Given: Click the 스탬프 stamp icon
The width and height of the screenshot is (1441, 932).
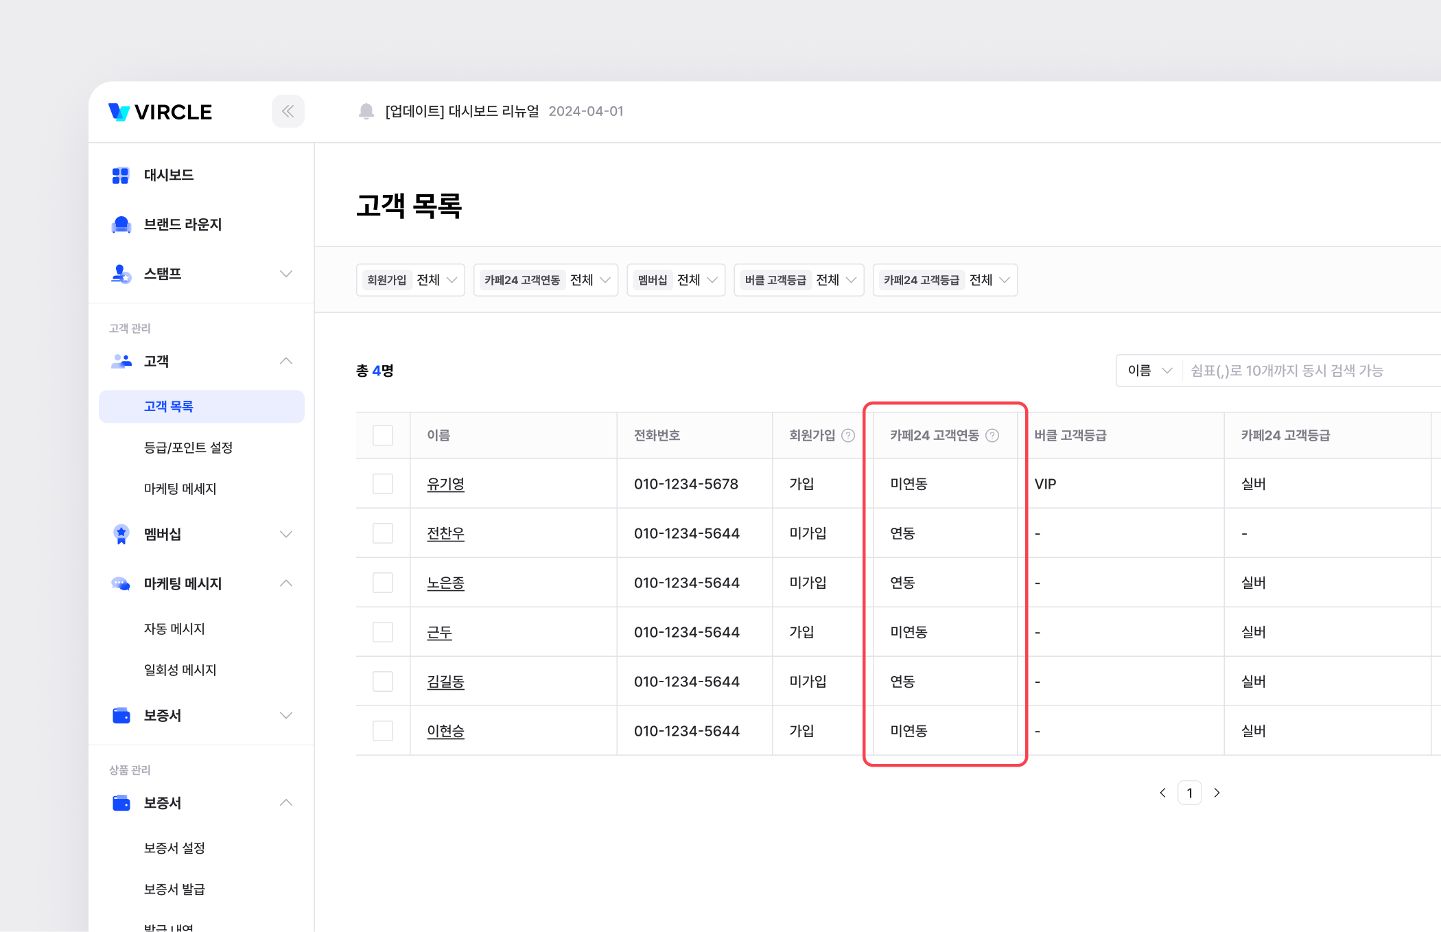Looking at the screenshot, I should pos(121,274).
